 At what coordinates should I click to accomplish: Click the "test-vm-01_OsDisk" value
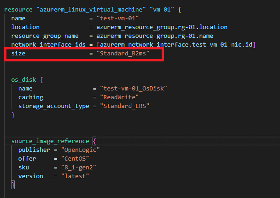[134, 89]
